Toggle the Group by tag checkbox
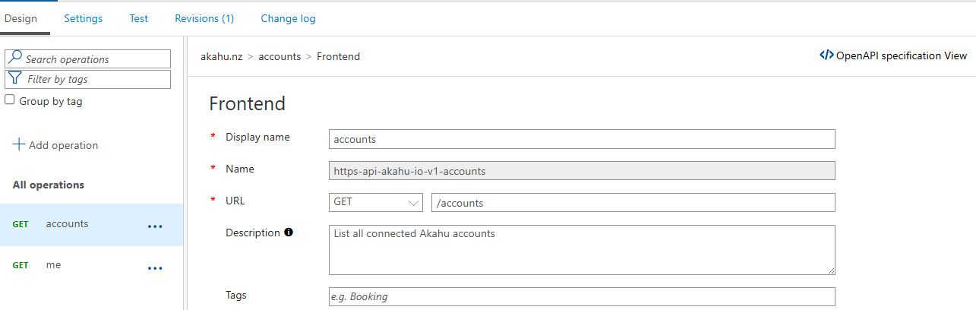 coord(10,100)
